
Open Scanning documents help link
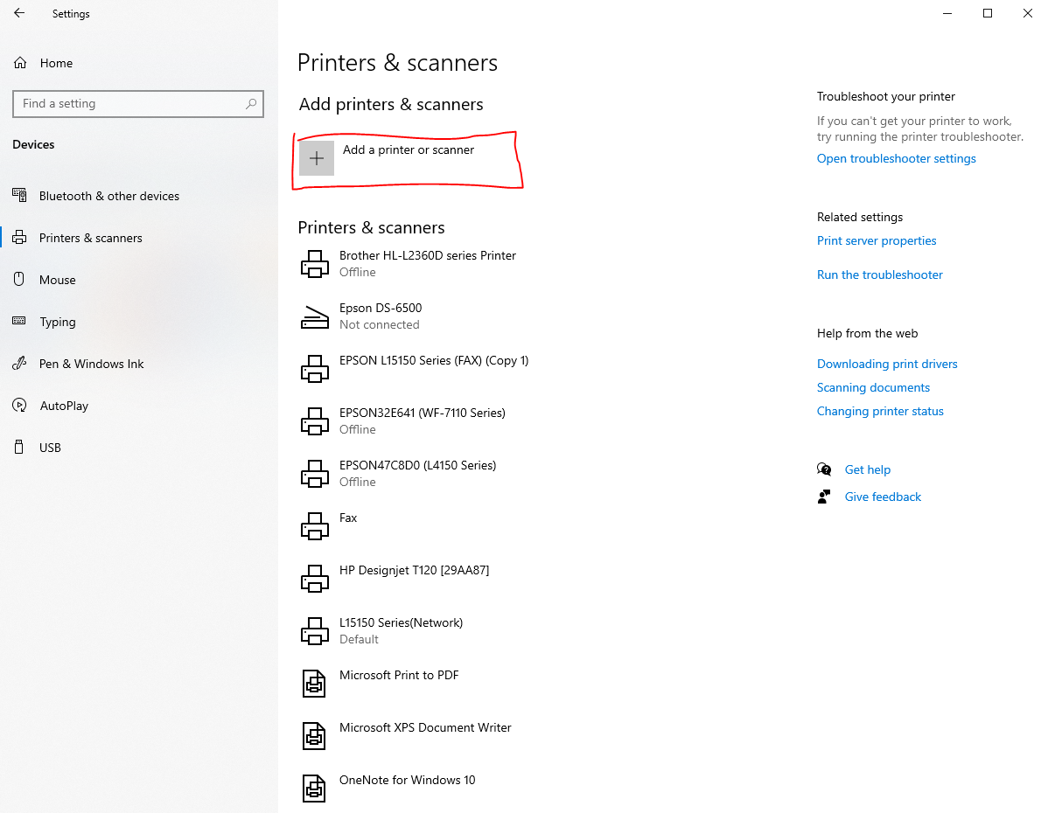pyautogui.click(x=873, y=387)
